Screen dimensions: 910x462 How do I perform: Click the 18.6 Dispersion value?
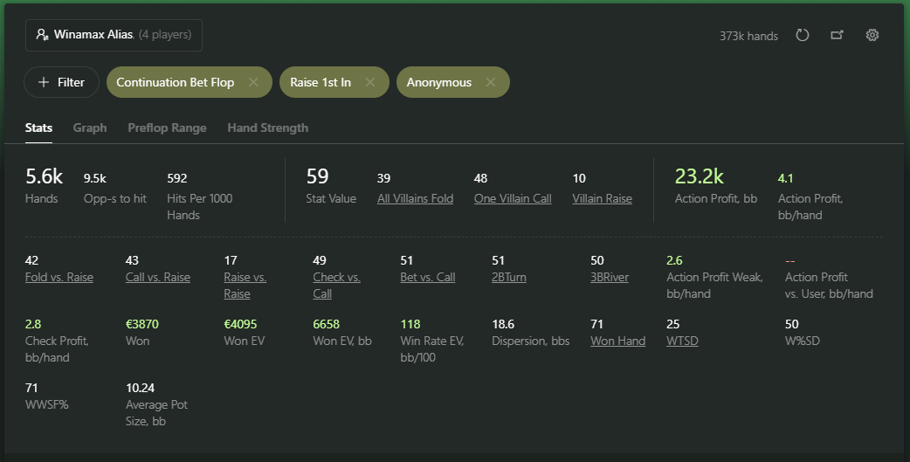(503, 324)
